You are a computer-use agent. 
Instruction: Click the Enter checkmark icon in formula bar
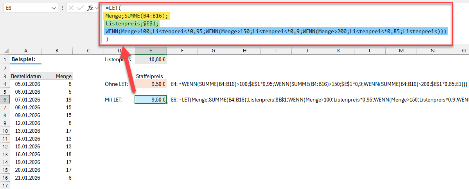pos(81,8)
